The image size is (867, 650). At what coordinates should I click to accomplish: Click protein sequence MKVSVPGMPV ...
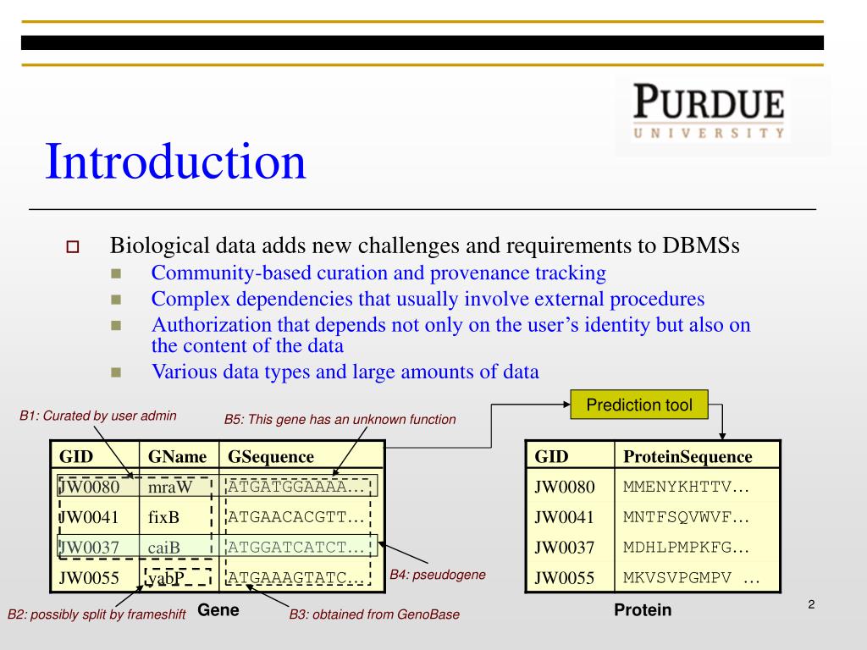pos(692,578)
